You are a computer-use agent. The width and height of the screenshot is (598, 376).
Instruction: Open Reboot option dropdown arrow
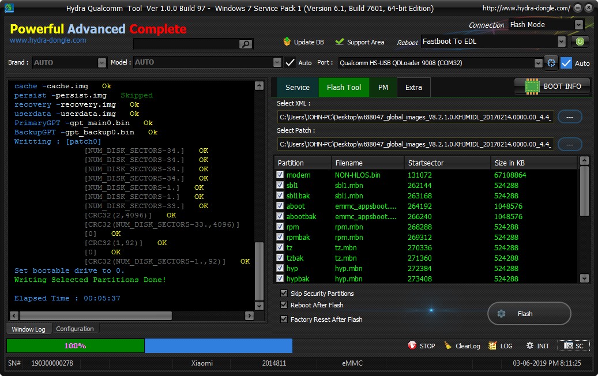(x=562, y=42)
